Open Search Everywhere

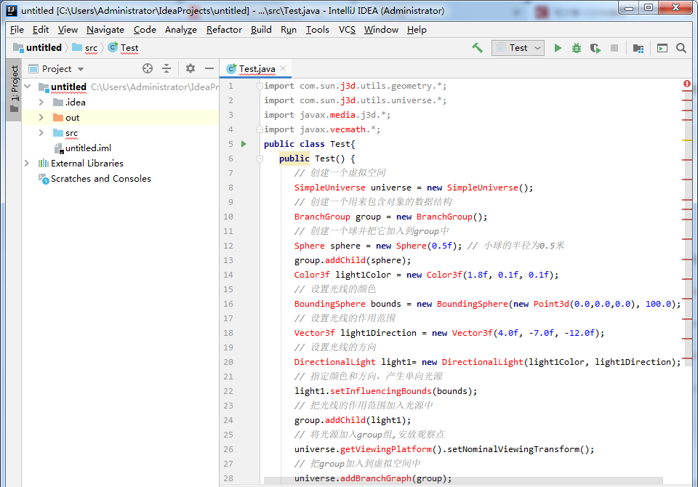click(681, 47)
